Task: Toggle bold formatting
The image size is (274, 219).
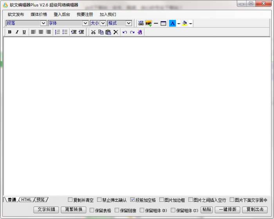Action: pos(10,32)
